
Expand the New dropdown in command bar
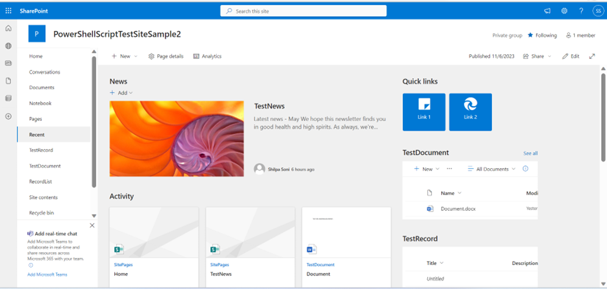pos(124,56)
